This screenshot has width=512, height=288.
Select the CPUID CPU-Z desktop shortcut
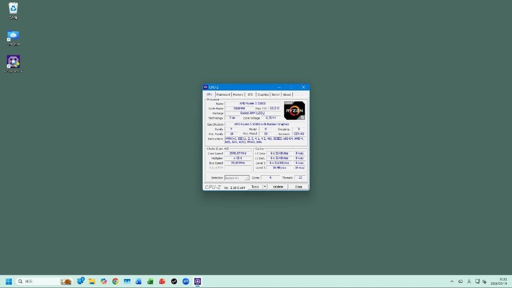[13, 63]
